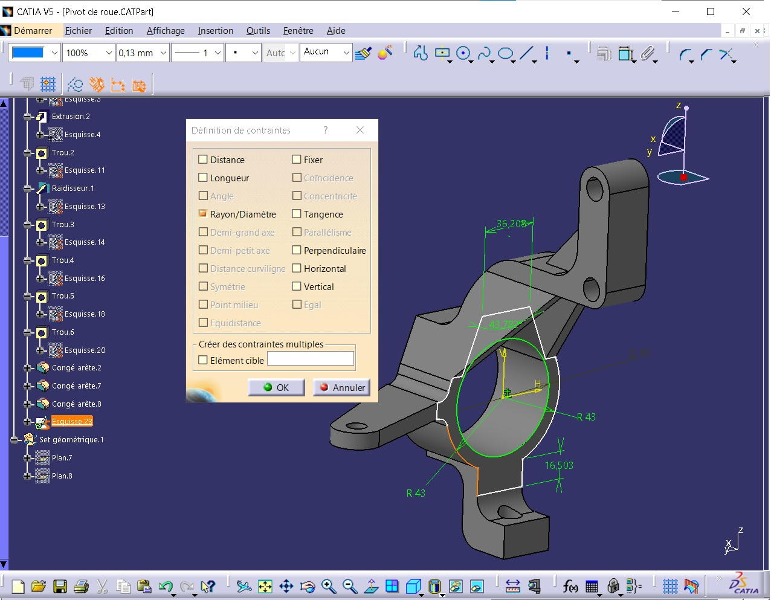The width and height of the screenshot is (771, 600).
Task: Open the Insertion menu
Action: click(x=216, y=31)
